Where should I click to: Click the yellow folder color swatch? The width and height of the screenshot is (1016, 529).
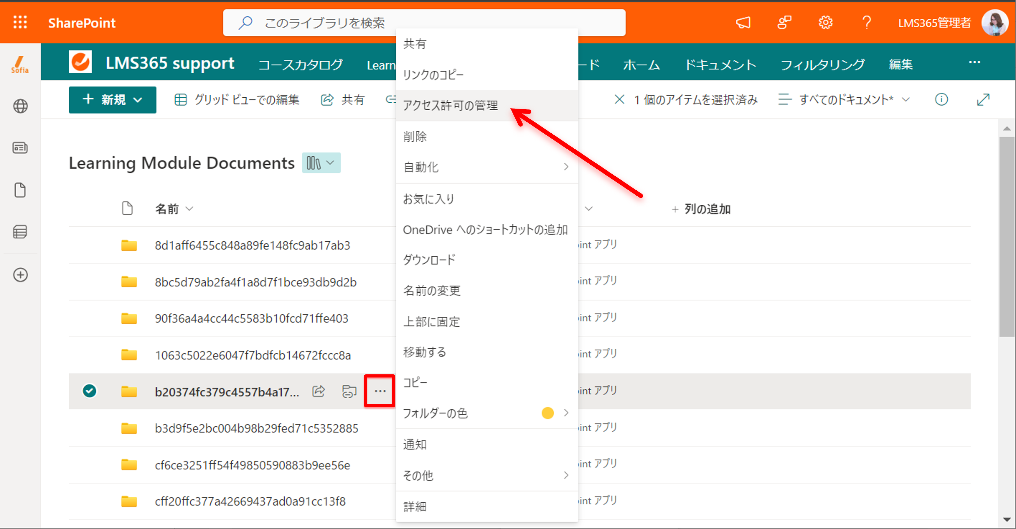tap(547, 413)
